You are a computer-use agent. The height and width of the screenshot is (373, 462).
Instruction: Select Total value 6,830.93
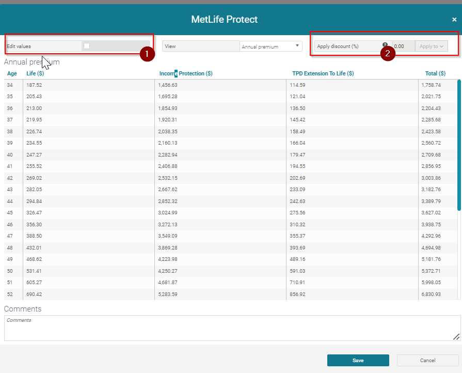tap(431, 294)
